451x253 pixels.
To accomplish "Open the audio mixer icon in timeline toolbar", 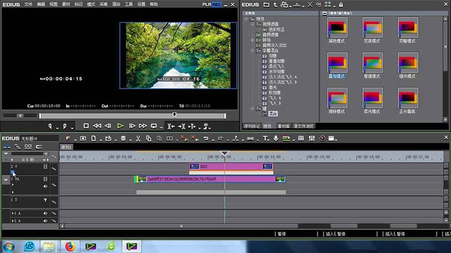I will [x=311, y=138].
